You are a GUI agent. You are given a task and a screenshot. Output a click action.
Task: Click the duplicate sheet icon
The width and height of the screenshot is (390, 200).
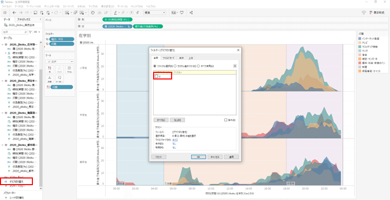coord(75,12)
